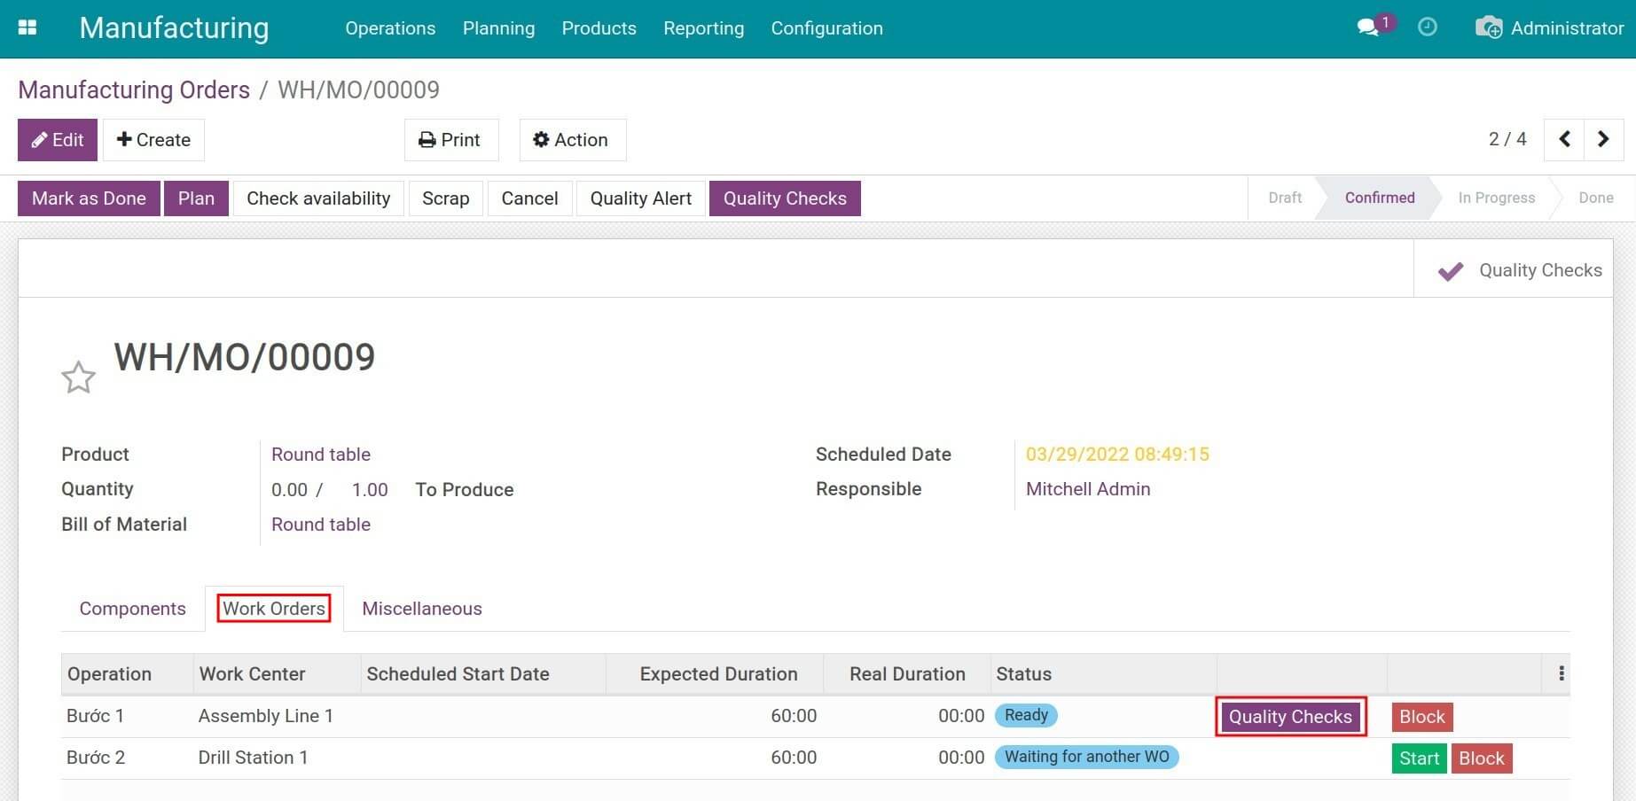Select the In Progress status stage
Screen dimensions: 1636x801
pyautogui.click(x=1496, y=198)
